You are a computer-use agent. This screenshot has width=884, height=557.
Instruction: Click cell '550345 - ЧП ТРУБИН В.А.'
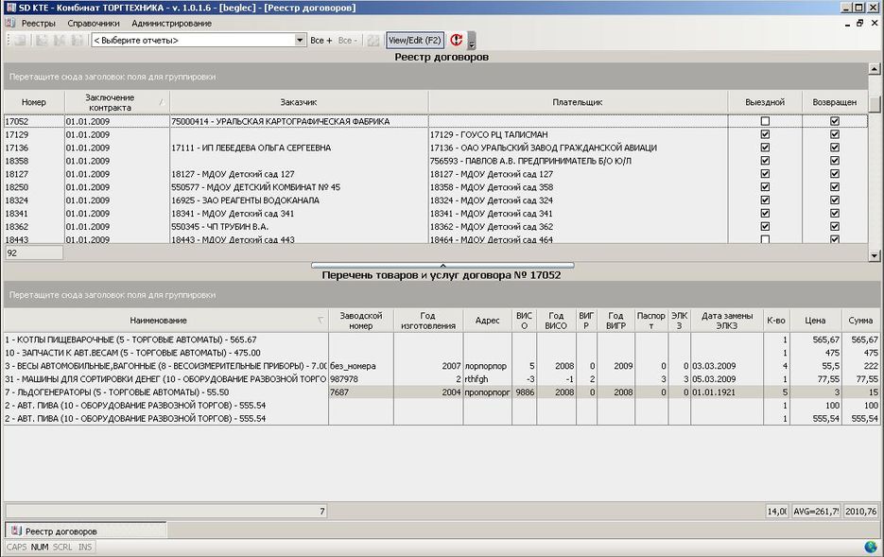point(299,227)
